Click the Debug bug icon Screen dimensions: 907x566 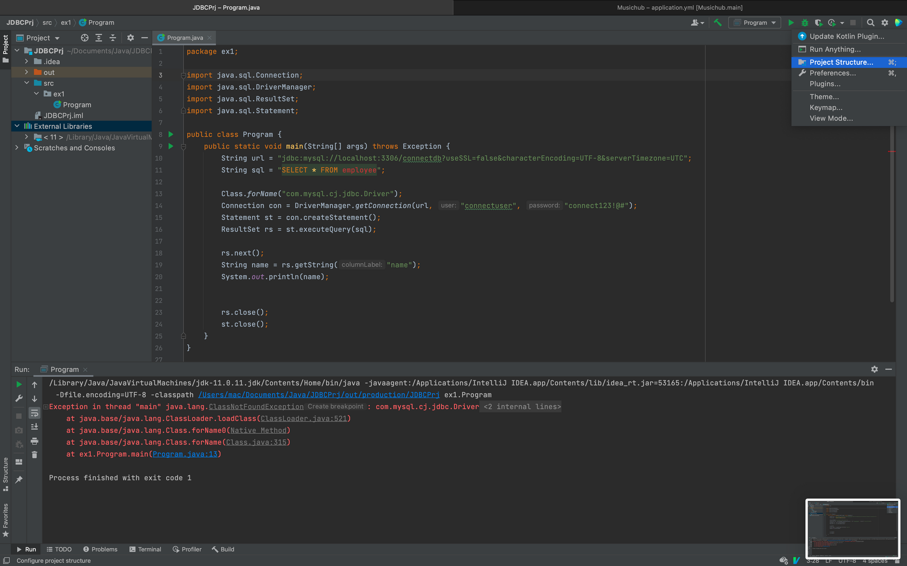[805, 23]
